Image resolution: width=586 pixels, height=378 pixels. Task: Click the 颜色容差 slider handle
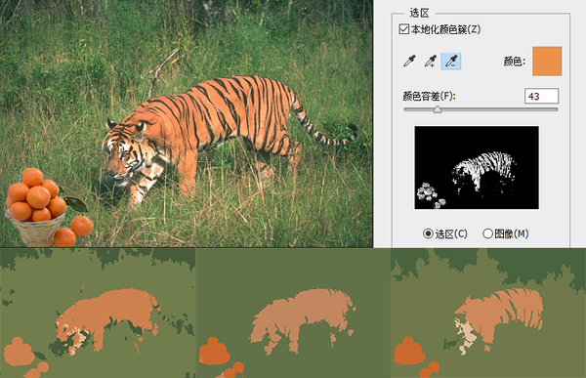[x=438, y=109]
